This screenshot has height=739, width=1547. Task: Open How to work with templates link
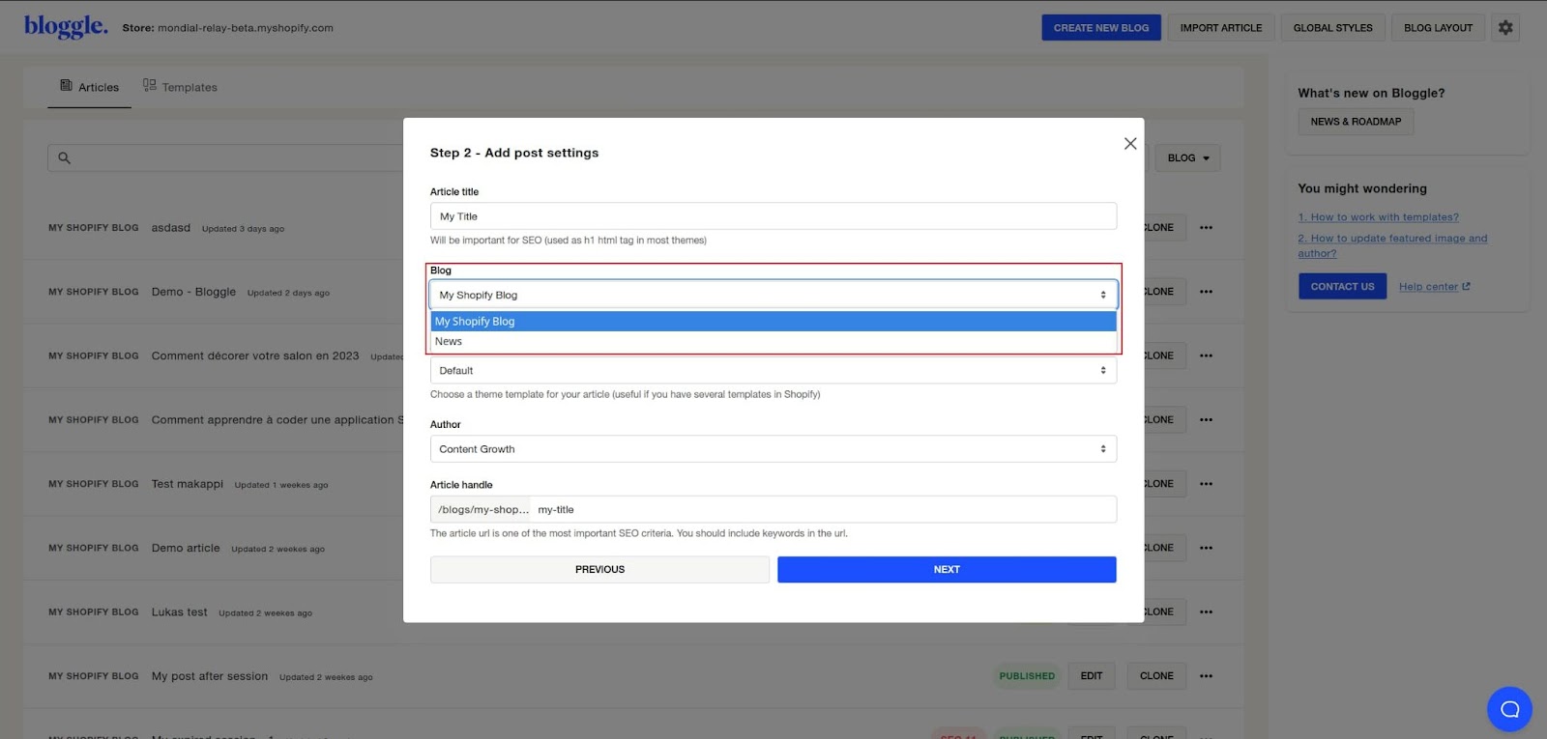(1379, 217)
